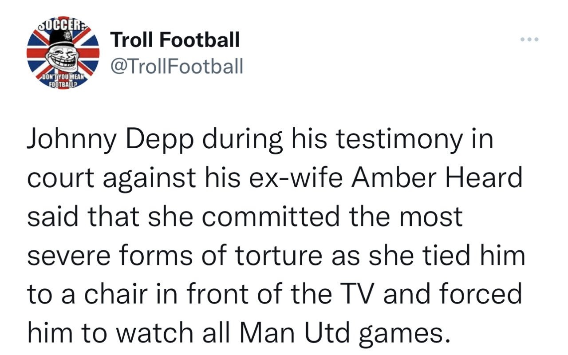Open the Troll Football display name link

click(175, 40)
